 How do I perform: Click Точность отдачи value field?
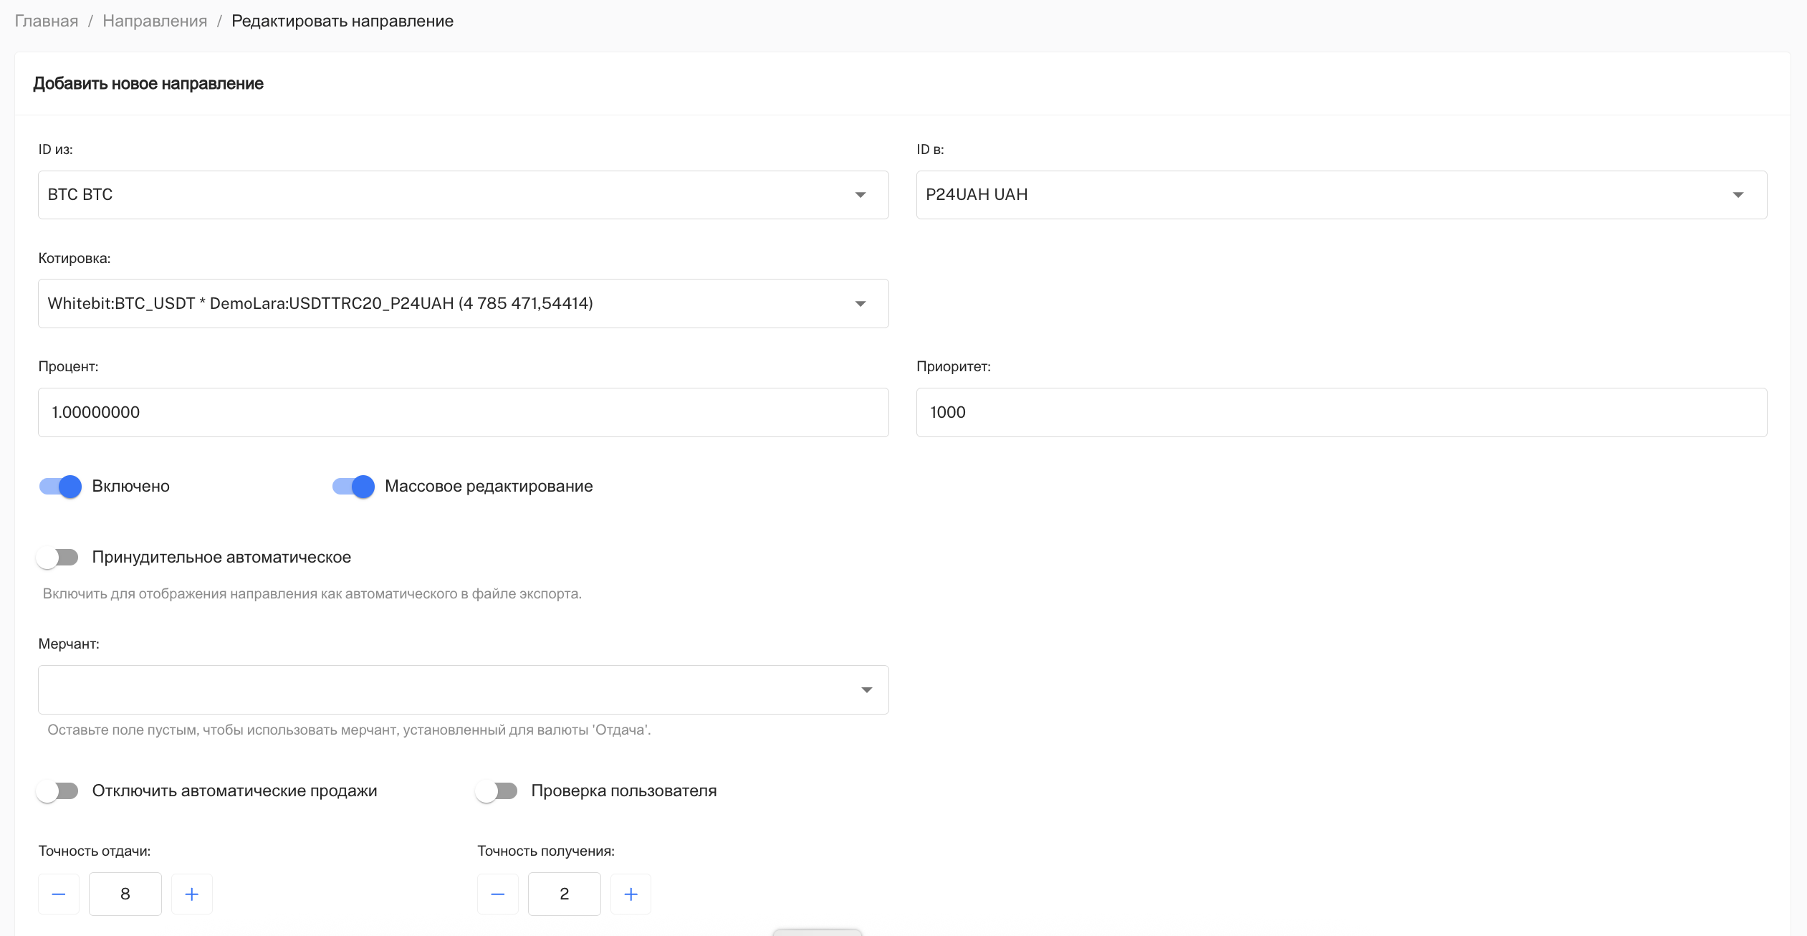pyautogui.click(x=125, y=894)
